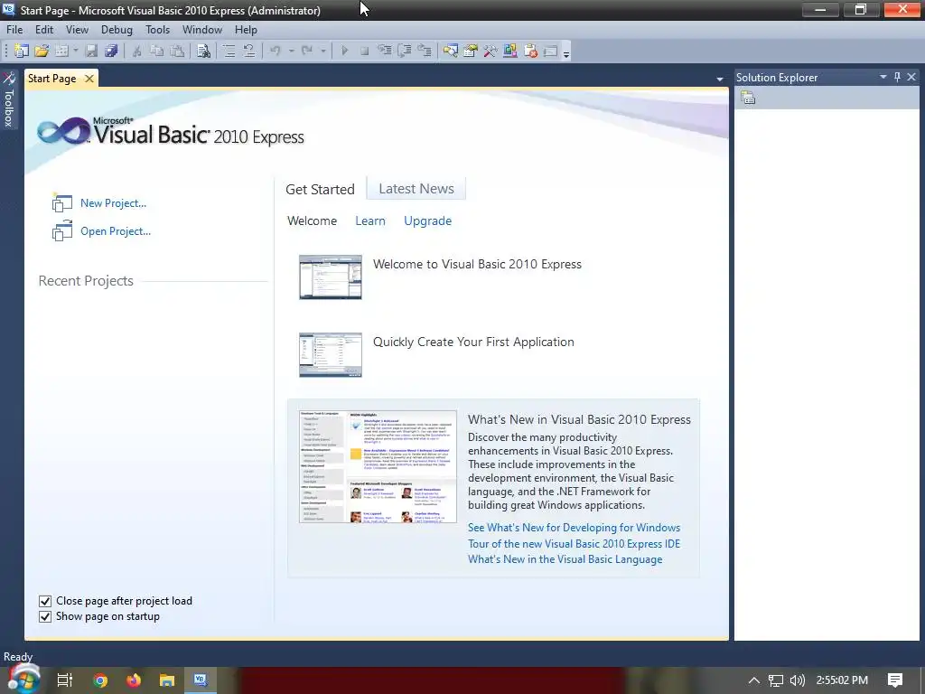The image size is (925, 694).
Task: Open Quickly Create Your First Application
Action: coord(473,342)
